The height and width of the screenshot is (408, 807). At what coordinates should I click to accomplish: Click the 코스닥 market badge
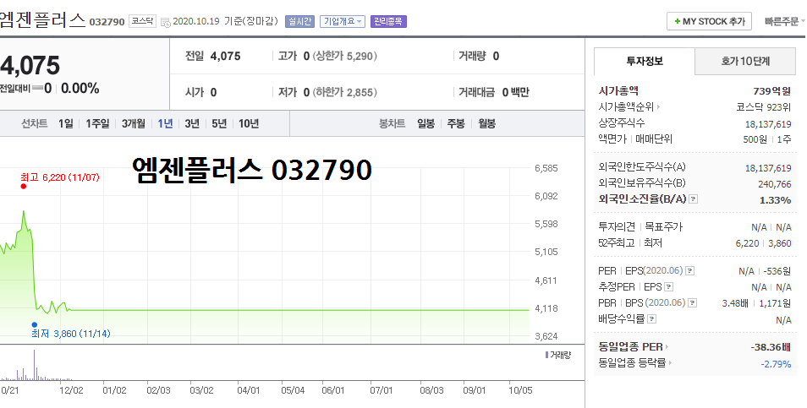[x=142, y=21]
